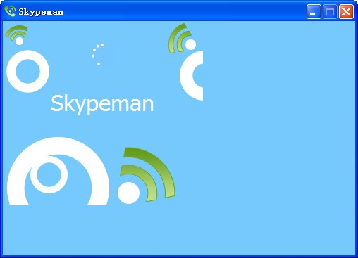Screen dimensions: 358x258
Task: Close the Skypeman window
Action: pyautogui.click(x=346, y=11)
